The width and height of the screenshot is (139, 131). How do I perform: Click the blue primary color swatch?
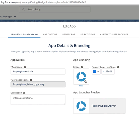coord(95,71)
